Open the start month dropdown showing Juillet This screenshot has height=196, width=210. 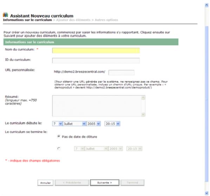[74, 124]
